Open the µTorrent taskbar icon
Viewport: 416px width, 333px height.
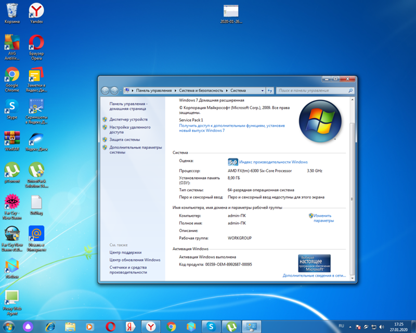click(231, 326)
